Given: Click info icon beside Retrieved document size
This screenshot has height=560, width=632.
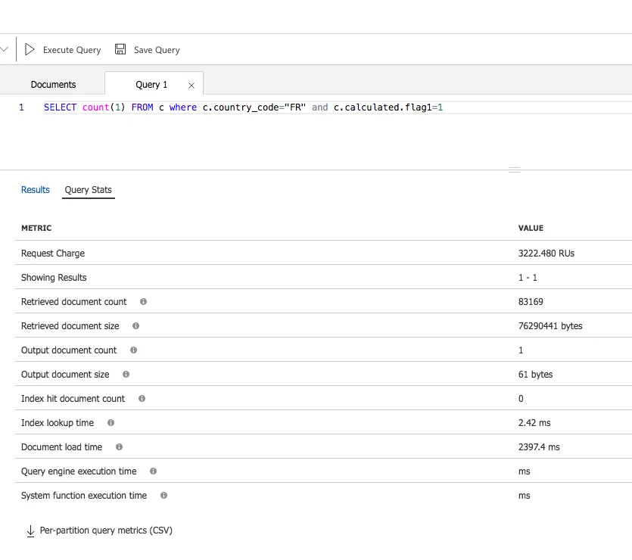Looking at the screenshot, I should pyautogui.click(x=135, y=326).
